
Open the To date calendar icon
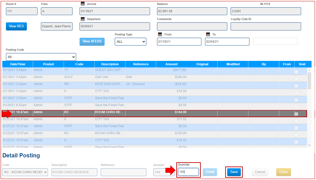(x=208, y=34)
